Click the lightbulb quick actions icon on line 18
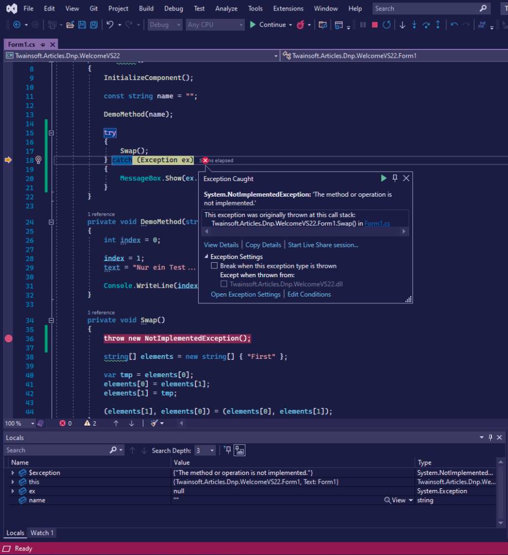Viewport: 508px width, 555px height. [38, 160]
